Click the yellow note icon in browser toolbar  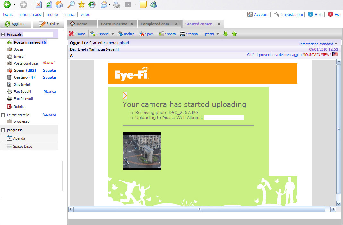tap(143, 4)
